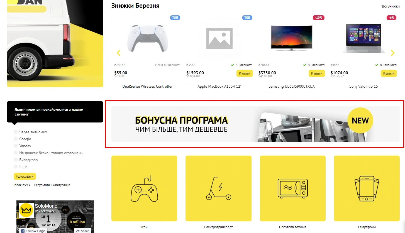Viewport: 405px width, 233px height.
Task: Open the Бонусна програма banner
Action: tap(255, 124)
